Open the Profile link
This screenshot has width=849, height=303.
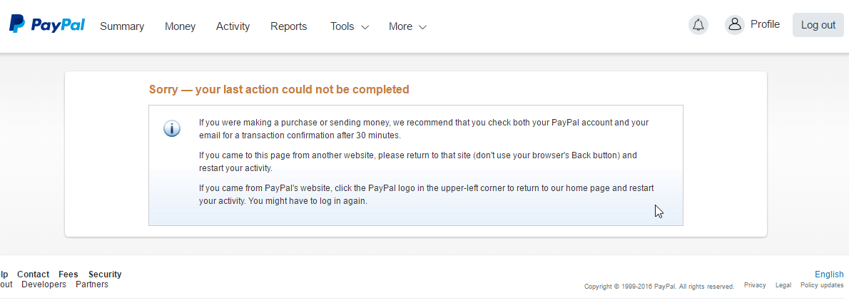(x=765, y=24)
